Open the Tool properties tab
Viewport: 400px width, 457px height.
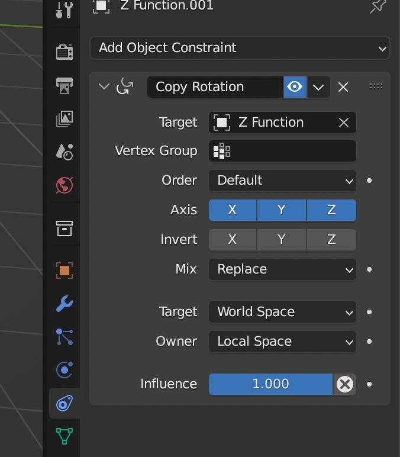(x=64, y=9)
